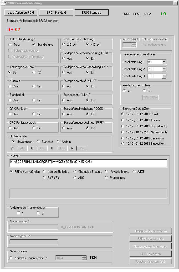Load variants via Lade Varianten ROM button
Viewport: 179px width, 272px height.
pos(21,13)
